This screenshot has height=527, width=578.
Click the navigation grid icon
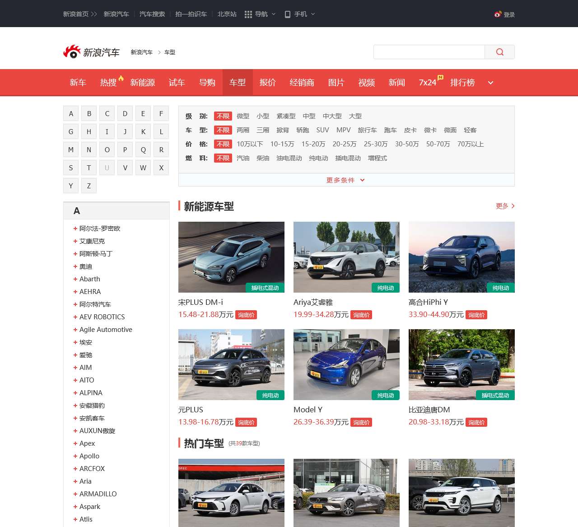coord(248,14)
